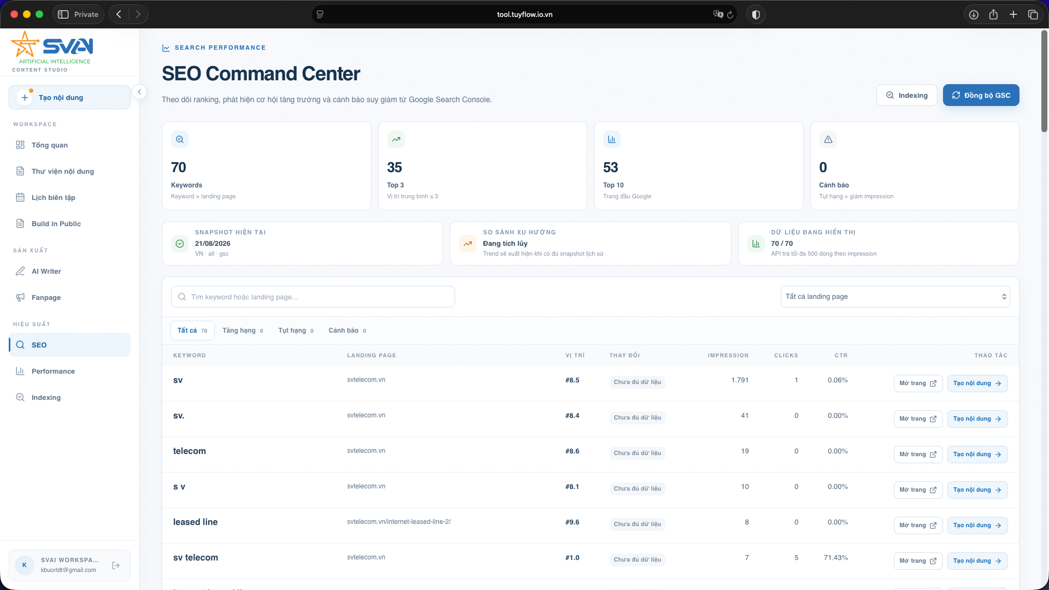Click Mở trang for keyword s v
1049x590 pixels.
pos(918,490)
